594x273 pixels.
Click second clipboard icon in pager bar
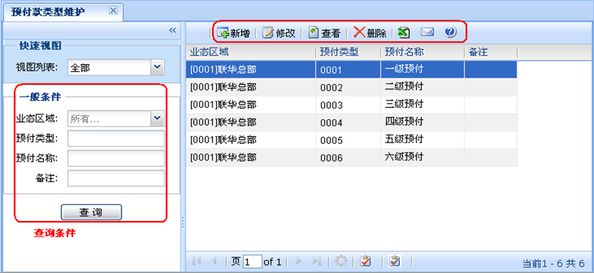point(395,261)
